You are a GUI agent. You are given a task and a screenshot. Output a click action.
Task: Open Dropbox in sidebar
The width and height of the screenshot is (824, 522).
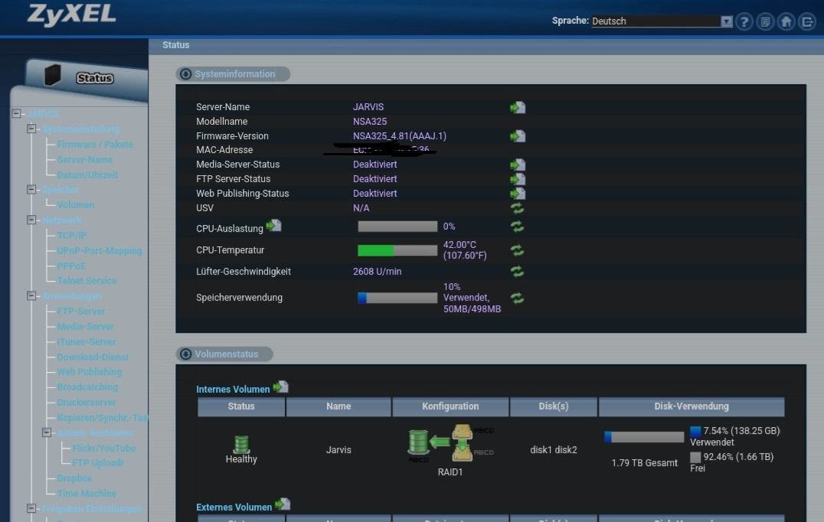[x=74, y=478]
